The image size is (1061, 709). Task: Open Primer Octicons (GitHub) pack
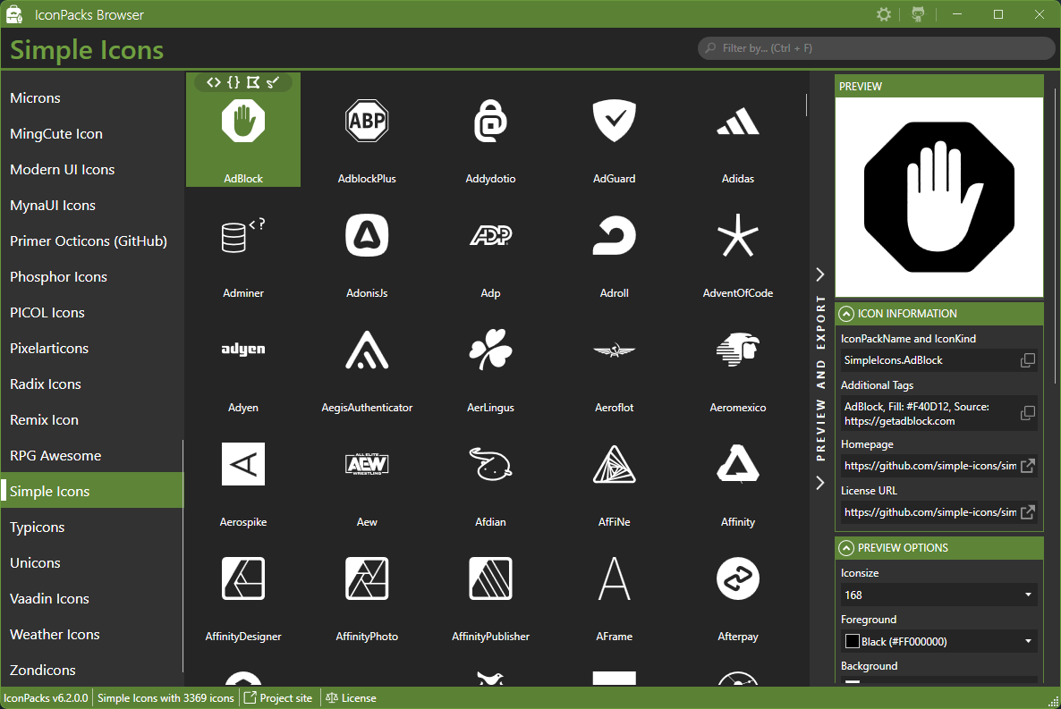[x=91, y=241]
